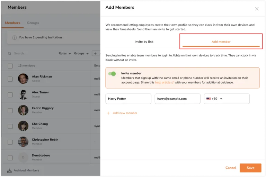Open Cedric Diggory's avatar
This screenshot has width=266, height=177.
click(x=23, y=110)
